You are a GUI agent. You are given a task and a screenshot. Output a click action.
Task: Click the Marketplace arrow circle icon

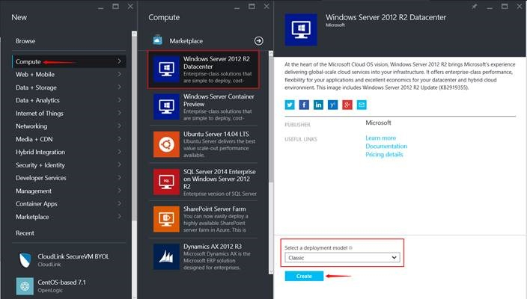[x=259, y=40]
